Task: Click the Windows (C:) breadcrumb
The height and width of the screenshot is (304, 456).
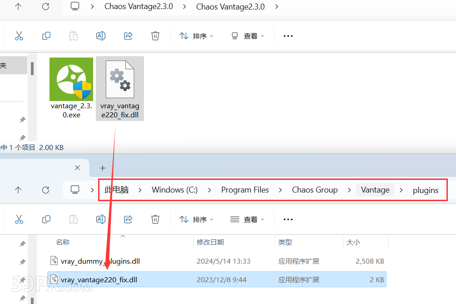Action: click(174, 190)
